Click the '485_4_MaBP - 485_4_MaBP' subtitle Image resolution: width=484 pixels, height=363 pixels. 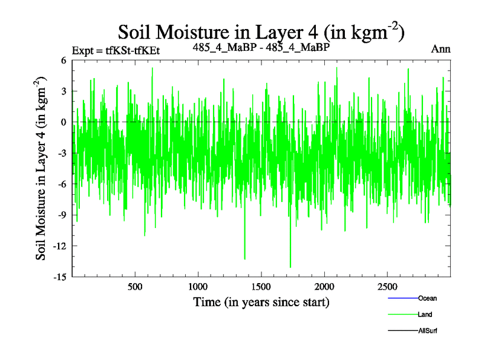(261, 47)
